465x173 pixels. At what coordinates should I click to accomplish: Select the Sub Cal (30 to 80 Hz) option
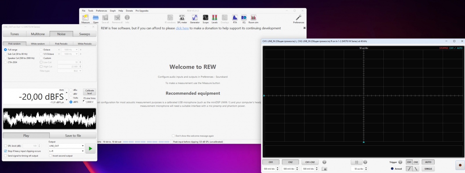coord(6,54)
